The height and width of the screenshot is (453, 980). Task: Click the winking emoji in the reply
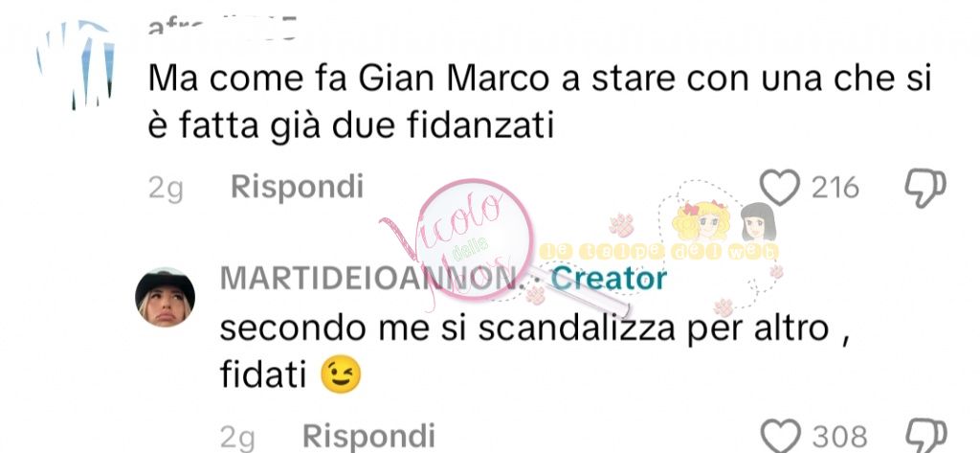(x=341, y=374)
